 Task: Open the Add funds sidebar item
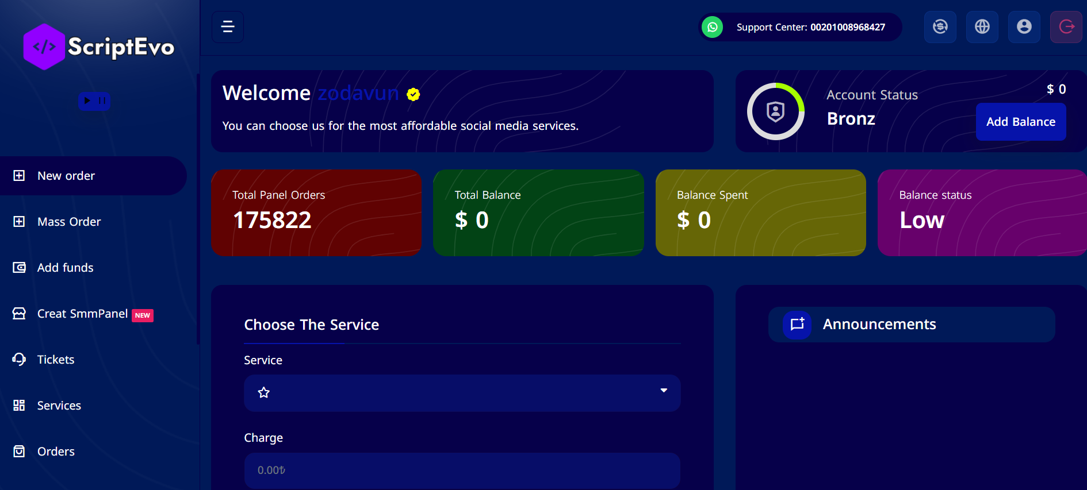[65, 268]
